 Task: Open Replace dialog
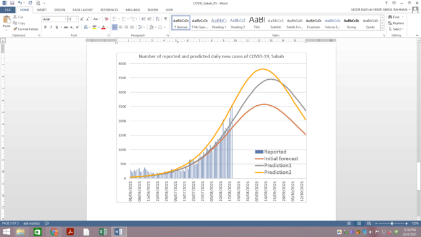(x=396, y=23)
